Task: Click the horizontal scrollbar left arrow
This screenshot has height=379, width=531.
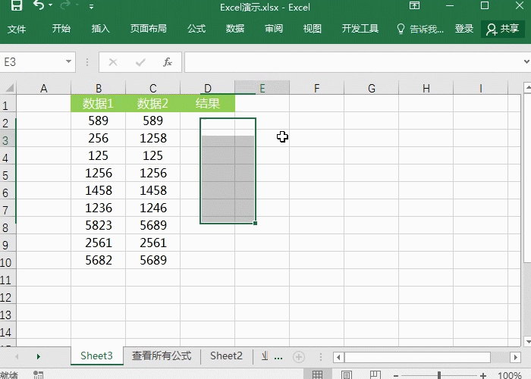Action: tap(338, 357)
